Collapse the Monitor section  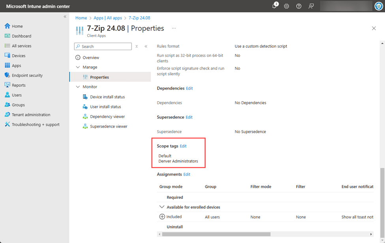pos(78,87)
